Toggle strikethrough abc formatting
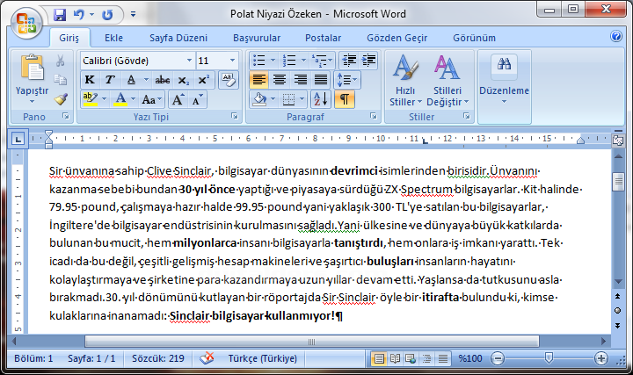The image size is (633, 375). coord(163,80)
